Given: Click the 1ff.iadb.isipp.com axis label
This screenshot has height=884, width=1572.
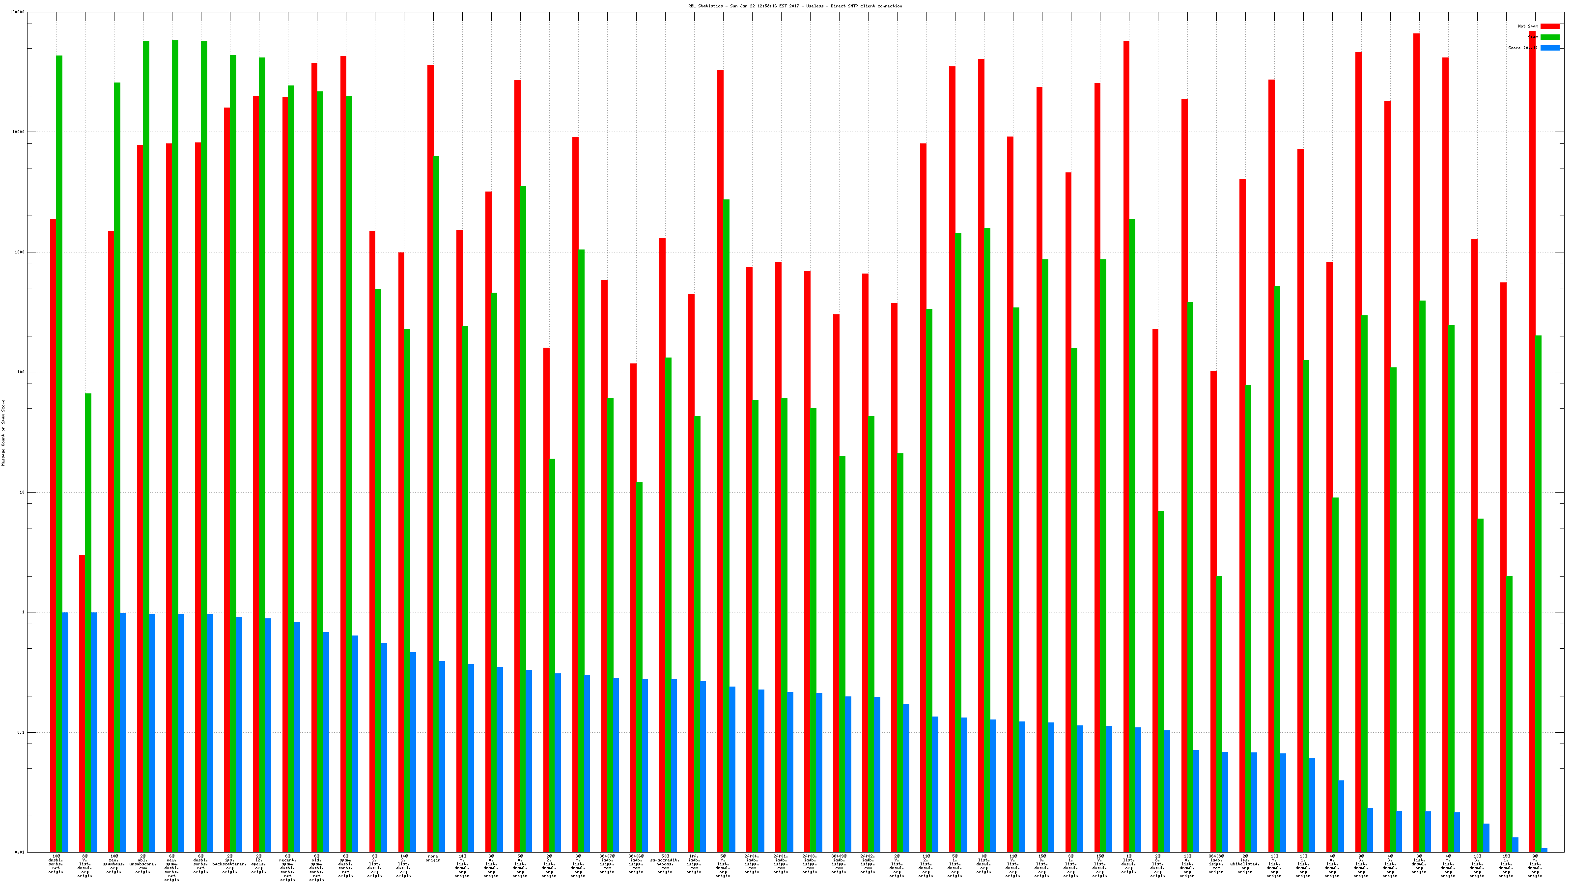Looking at the screenshot, I should point(694,864).
